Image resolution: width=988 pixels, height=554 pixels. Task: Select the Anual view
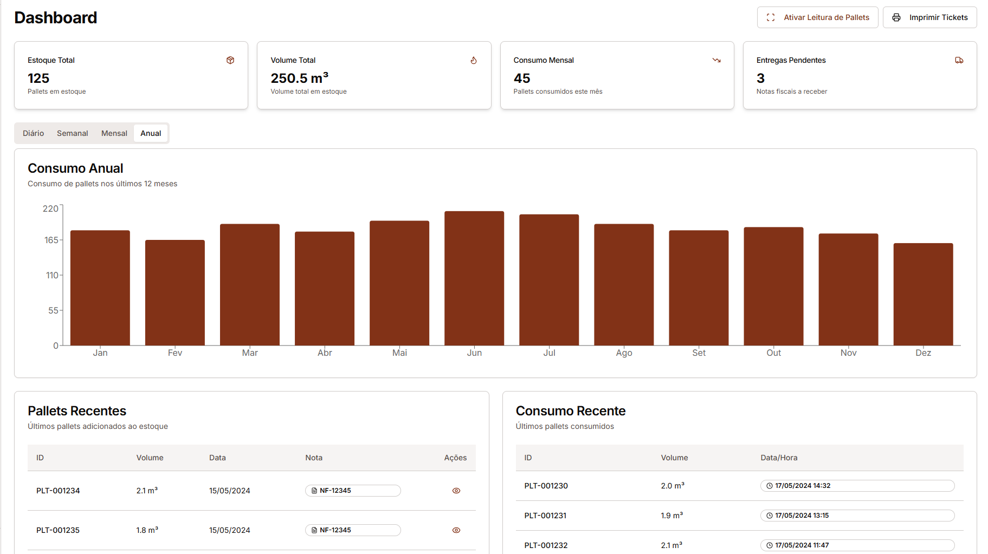pos(150,133)
